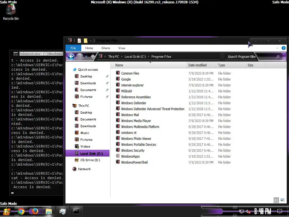The width and height of the screenshot is (289, 217).
Task: Select CD Drive (D:) in navigation pane
Action: coord(87,160)
